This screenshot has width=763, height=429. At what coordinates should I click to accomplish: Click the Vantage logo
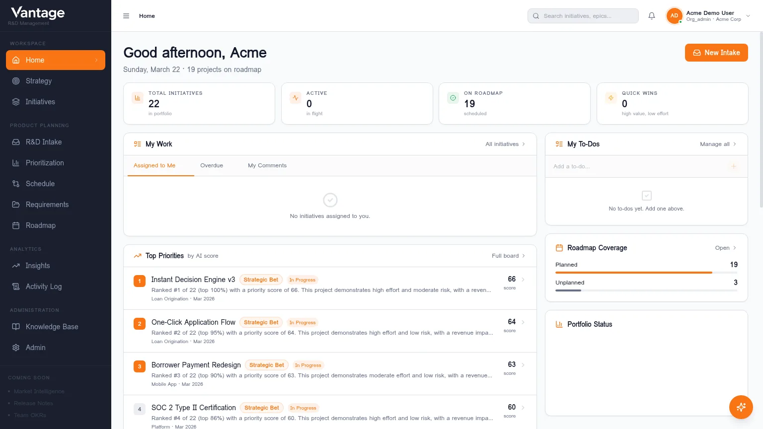pyautogui.click(x=38, y=13)
